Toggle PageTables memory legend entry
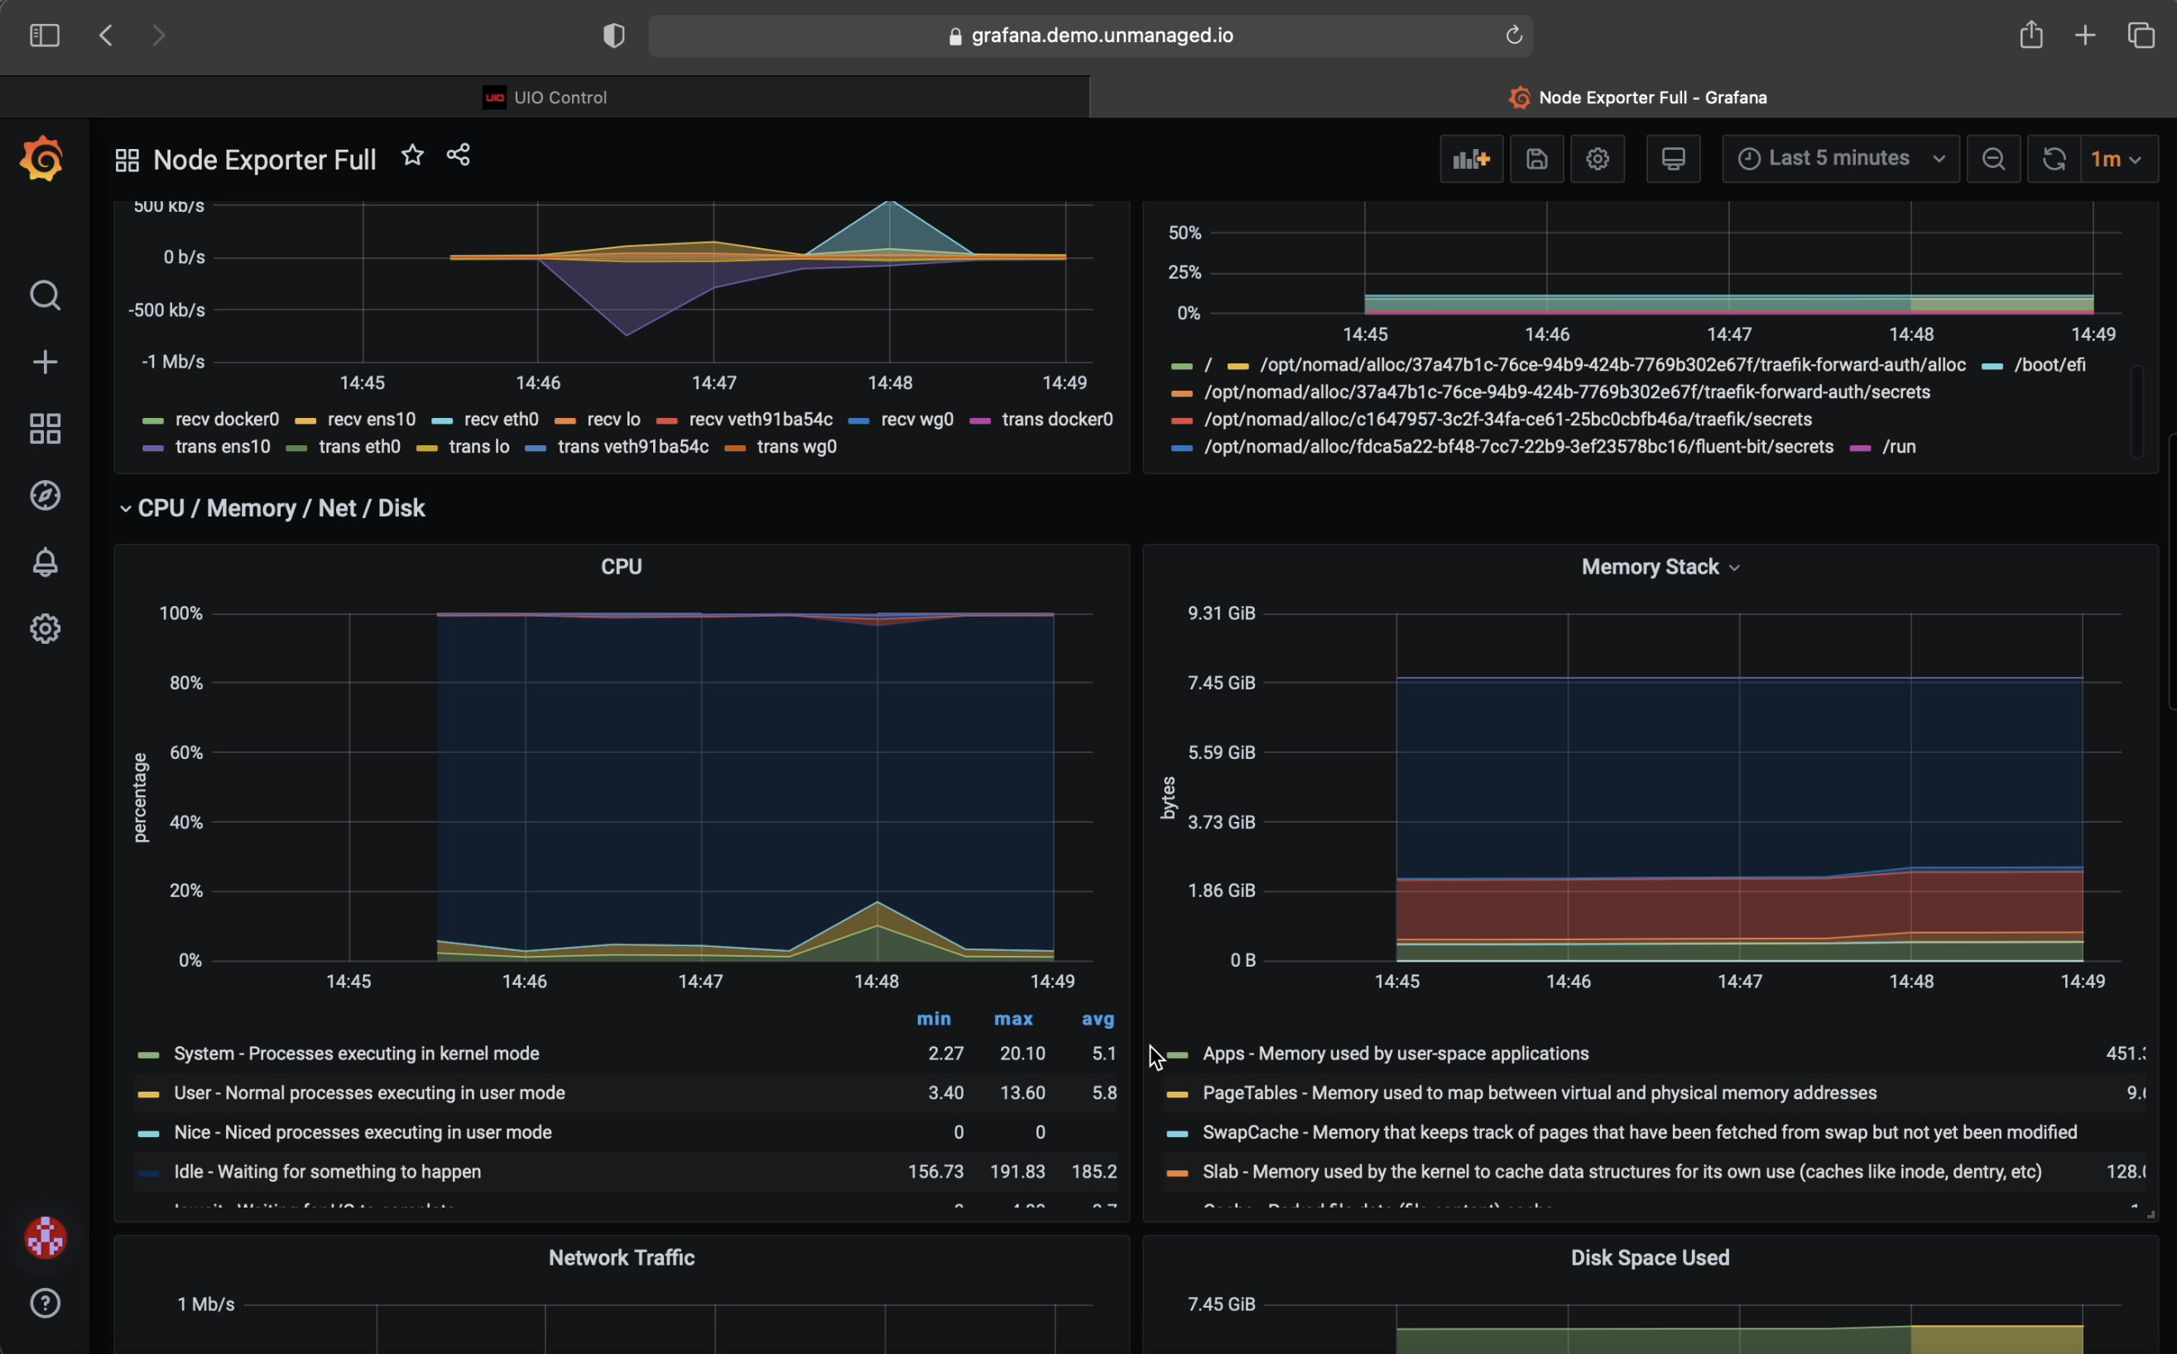The width and height of the screenshot is (2177, 1354). [x=1540, y=1092]
